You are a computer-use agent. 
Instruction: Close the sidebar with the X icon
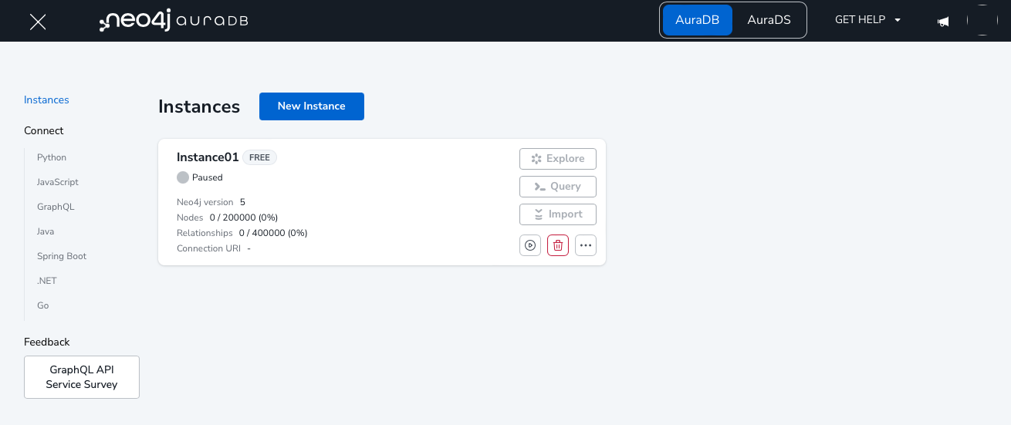[38, 22]
